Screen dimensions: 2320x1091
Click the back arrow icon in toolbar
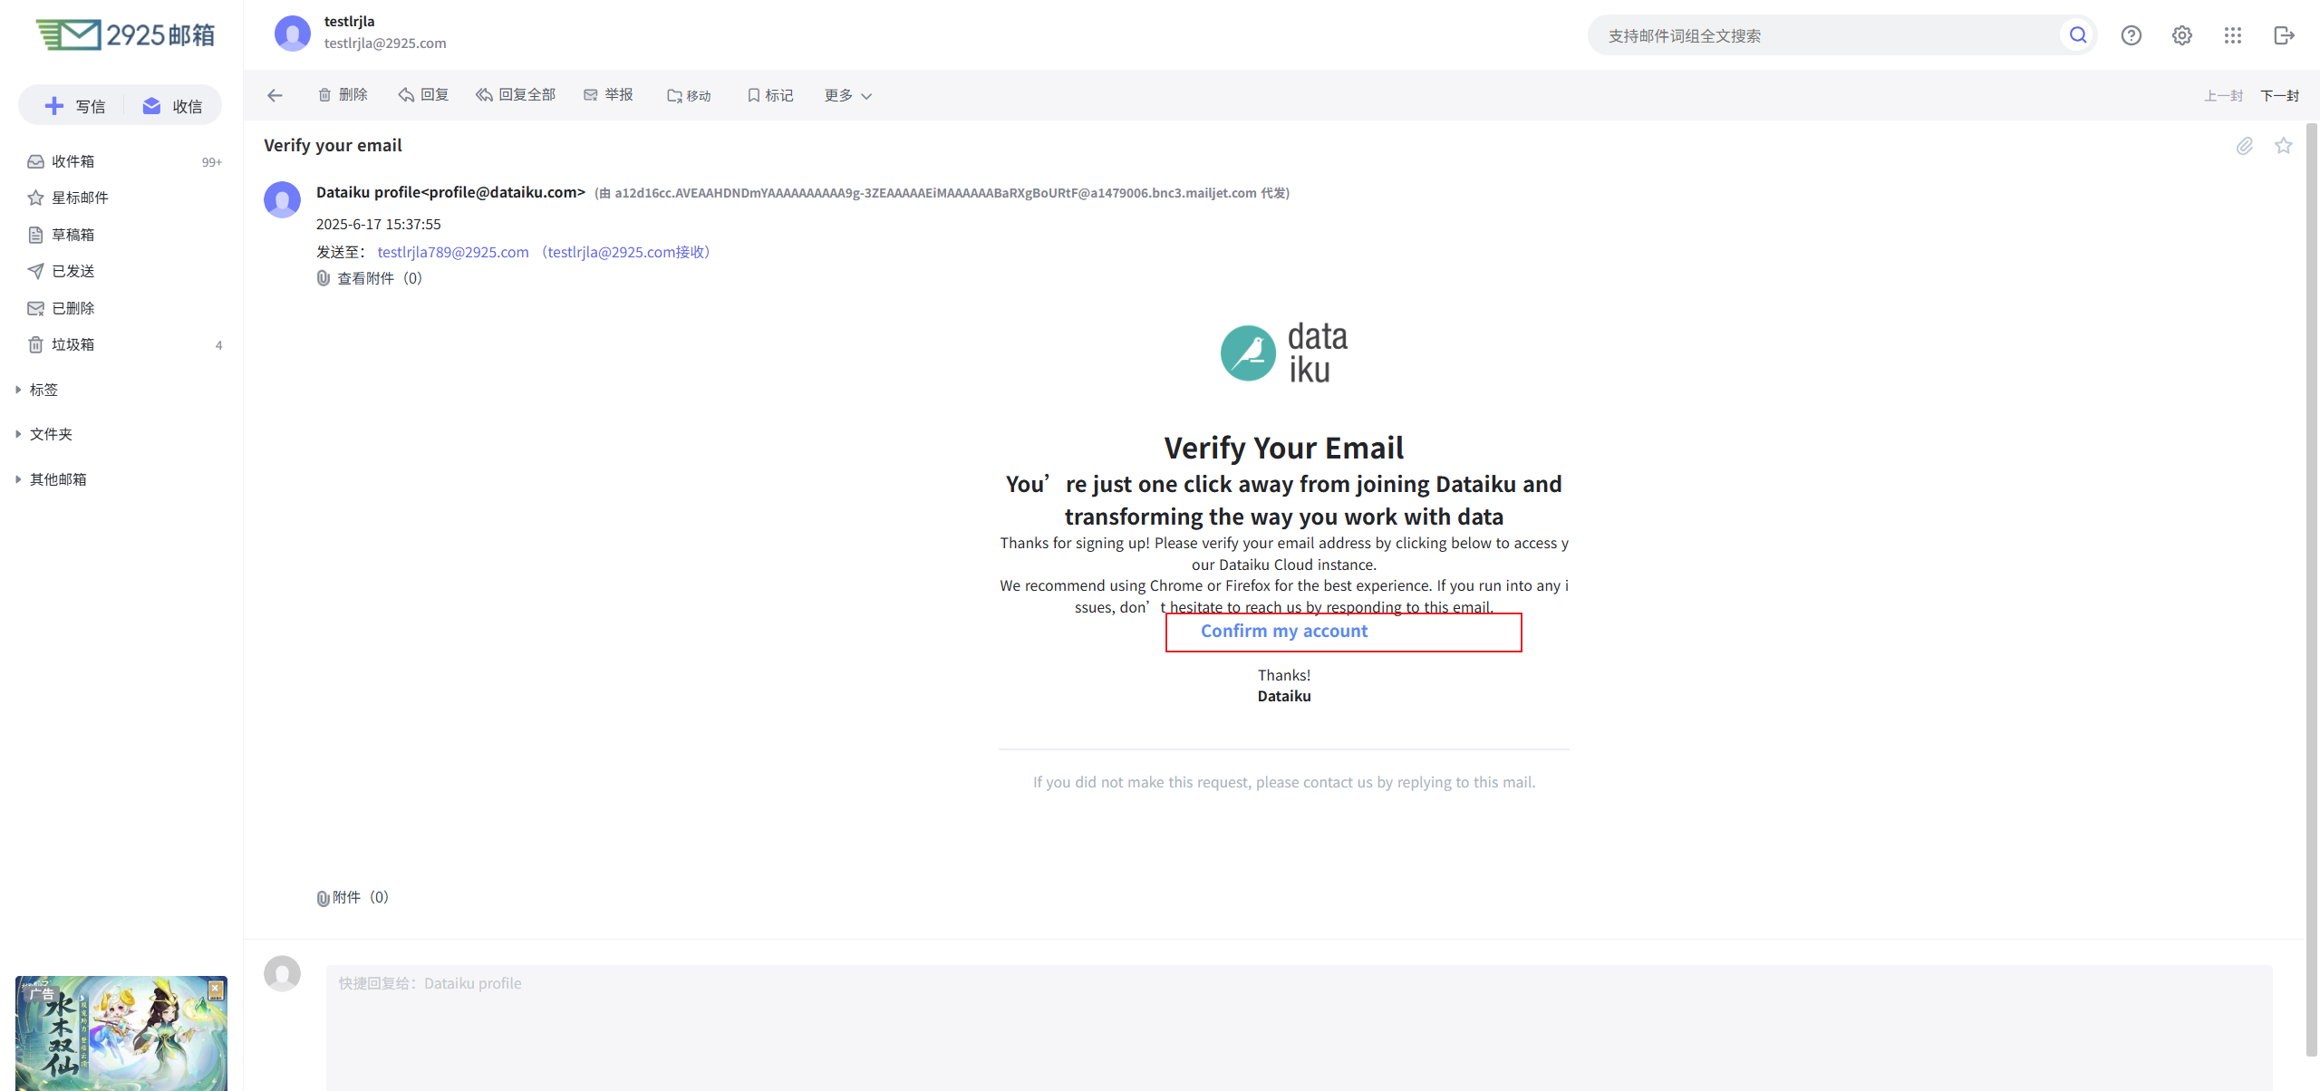pos(275,95)
